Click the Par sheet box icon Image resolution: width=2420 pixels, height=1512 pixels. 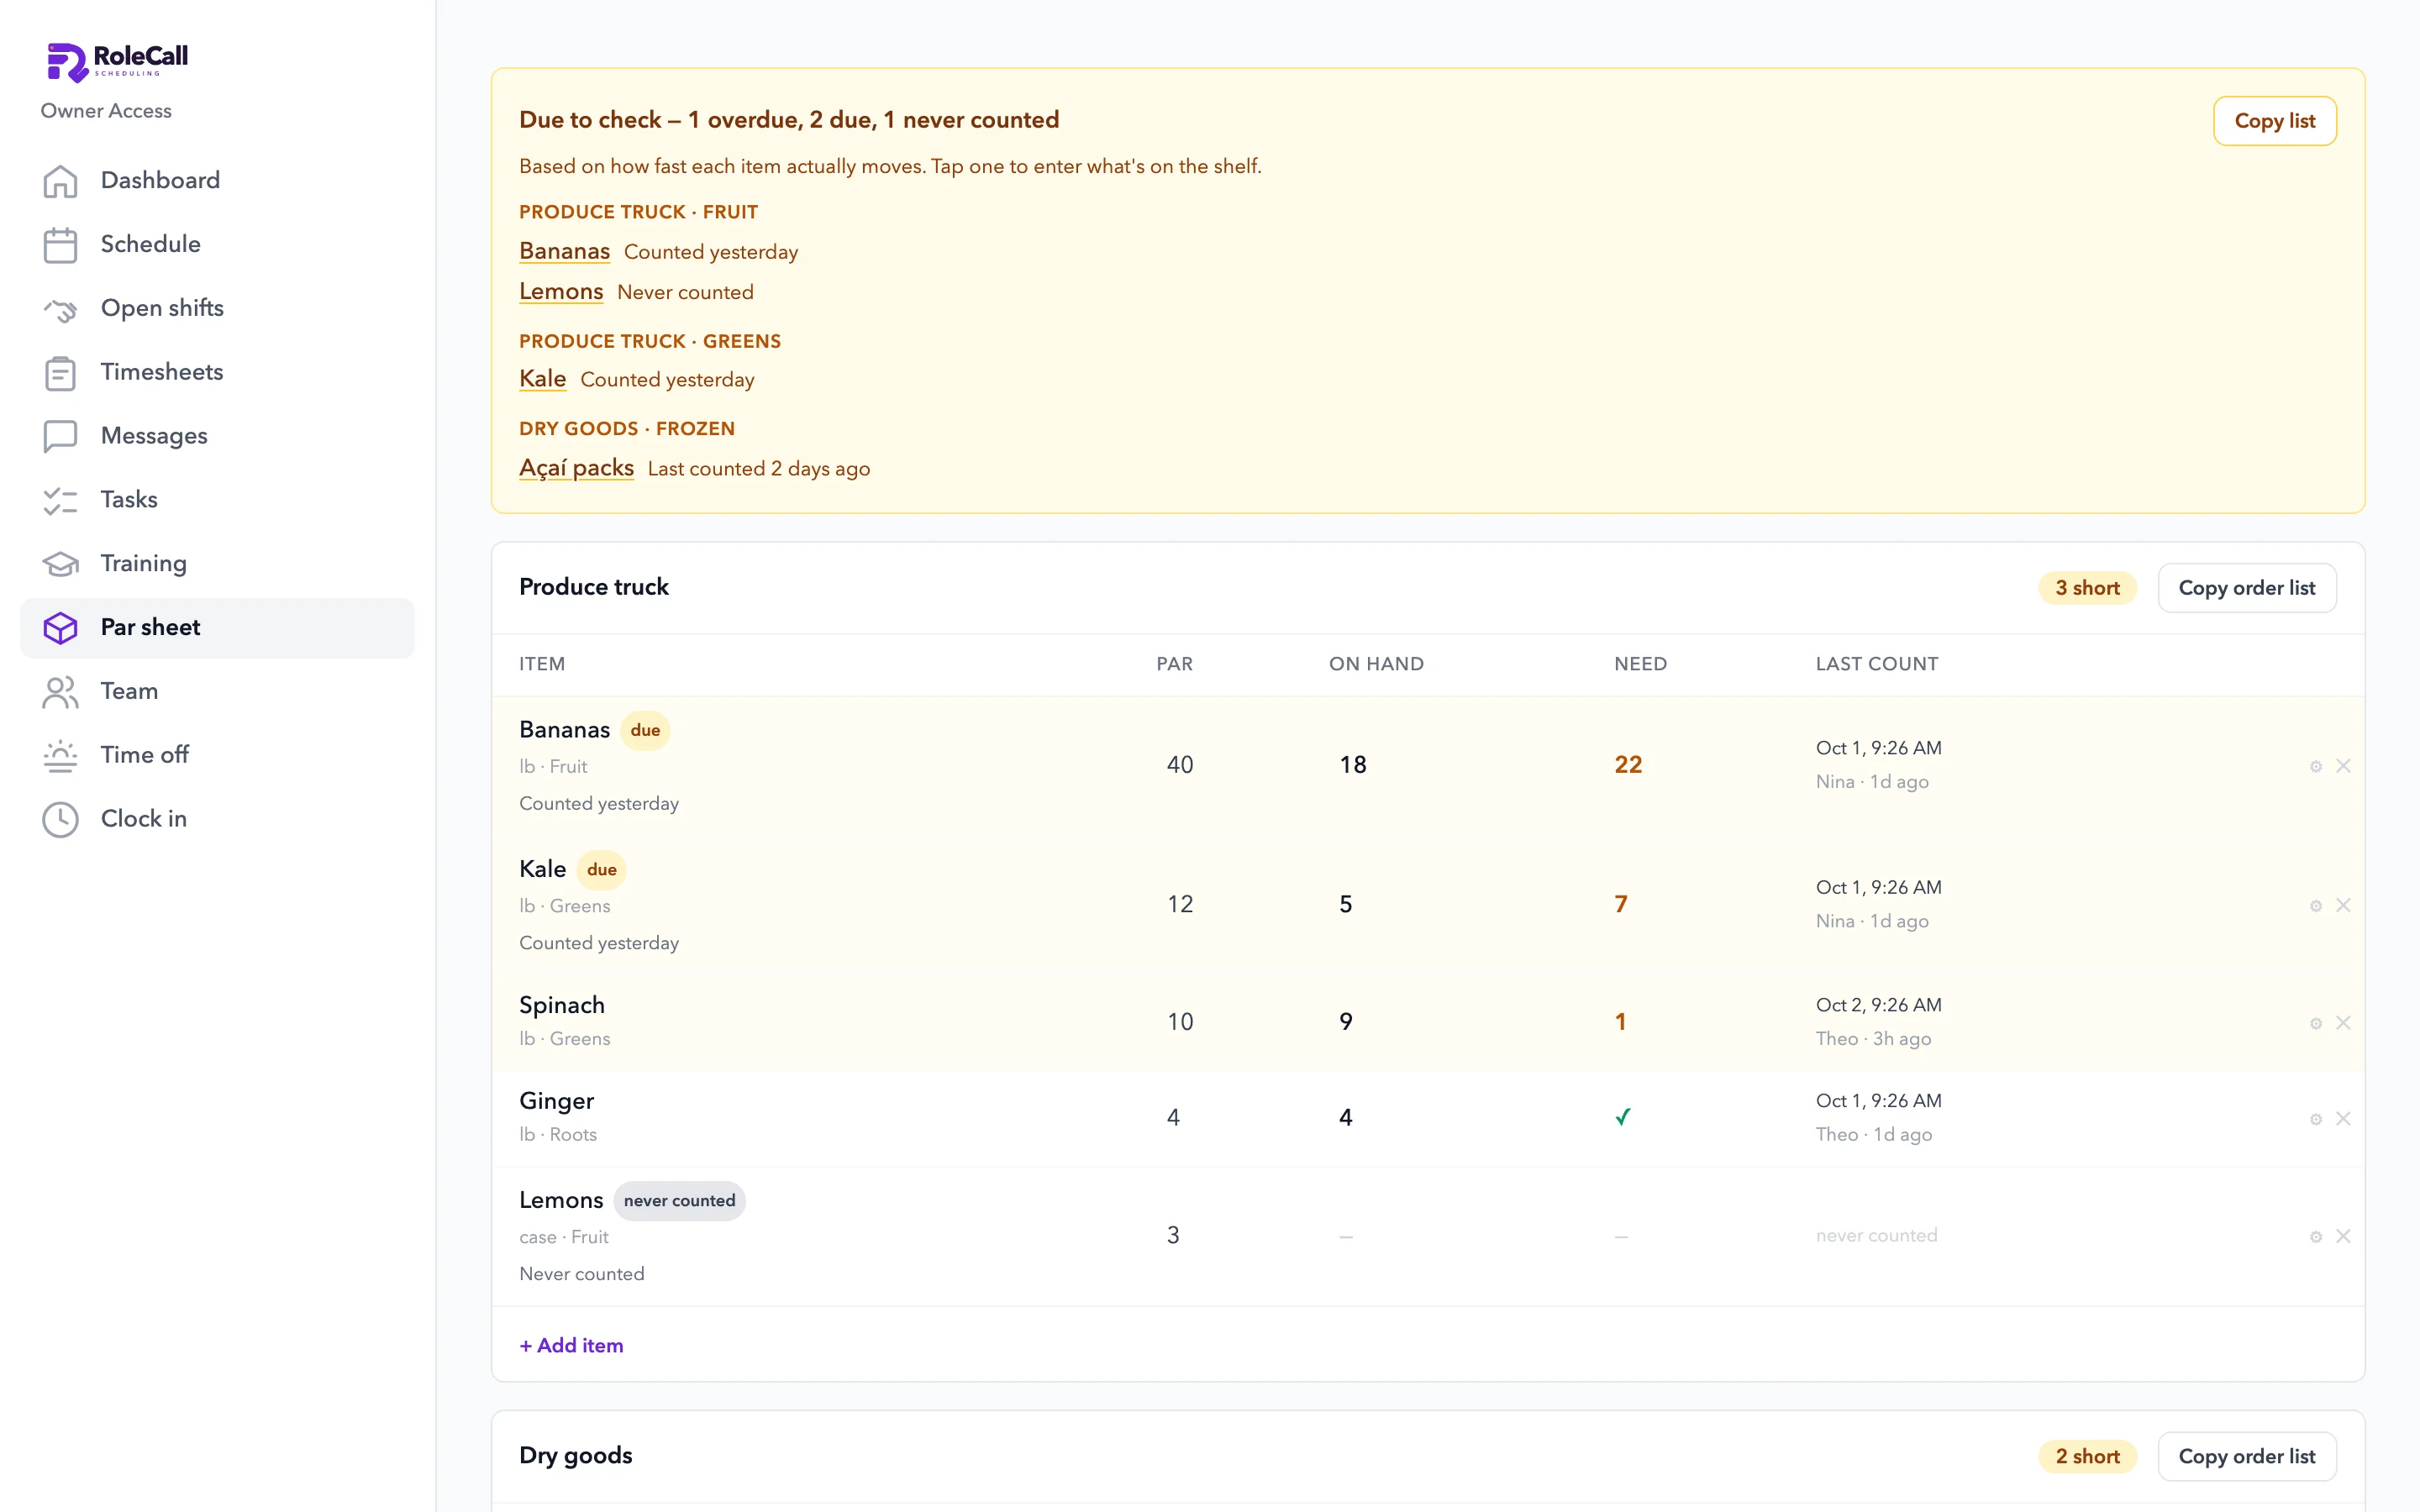click(x=60, y=628)
